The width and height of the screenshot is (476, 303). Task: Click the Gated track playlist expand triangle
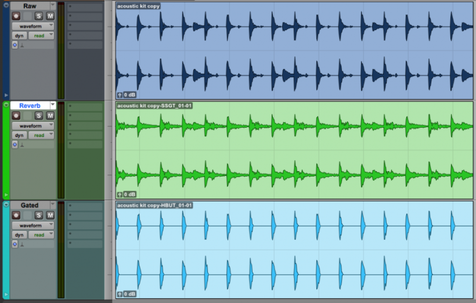point(6,294)
